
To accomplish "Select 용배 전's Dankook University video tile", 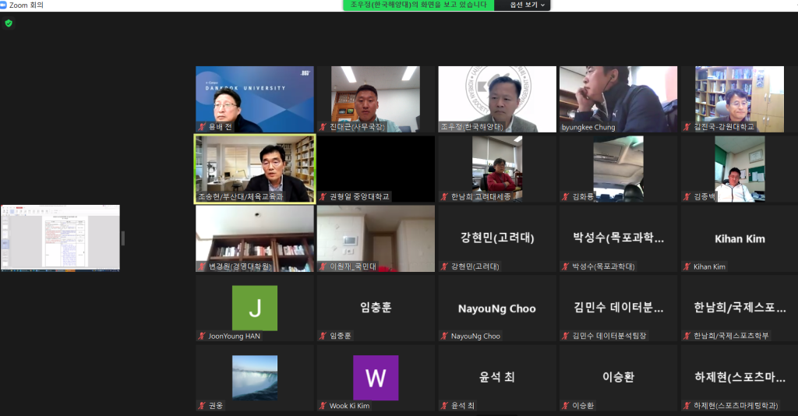I will [x=254, y=99].
